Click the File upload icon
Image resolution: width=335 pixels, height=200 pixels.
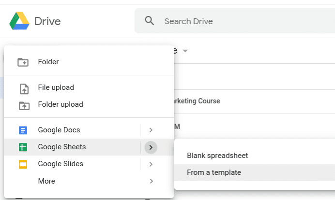[x=24, y=89]
